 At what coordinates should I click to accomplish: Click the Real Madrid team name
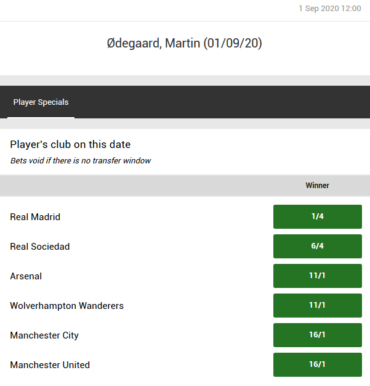35,217
